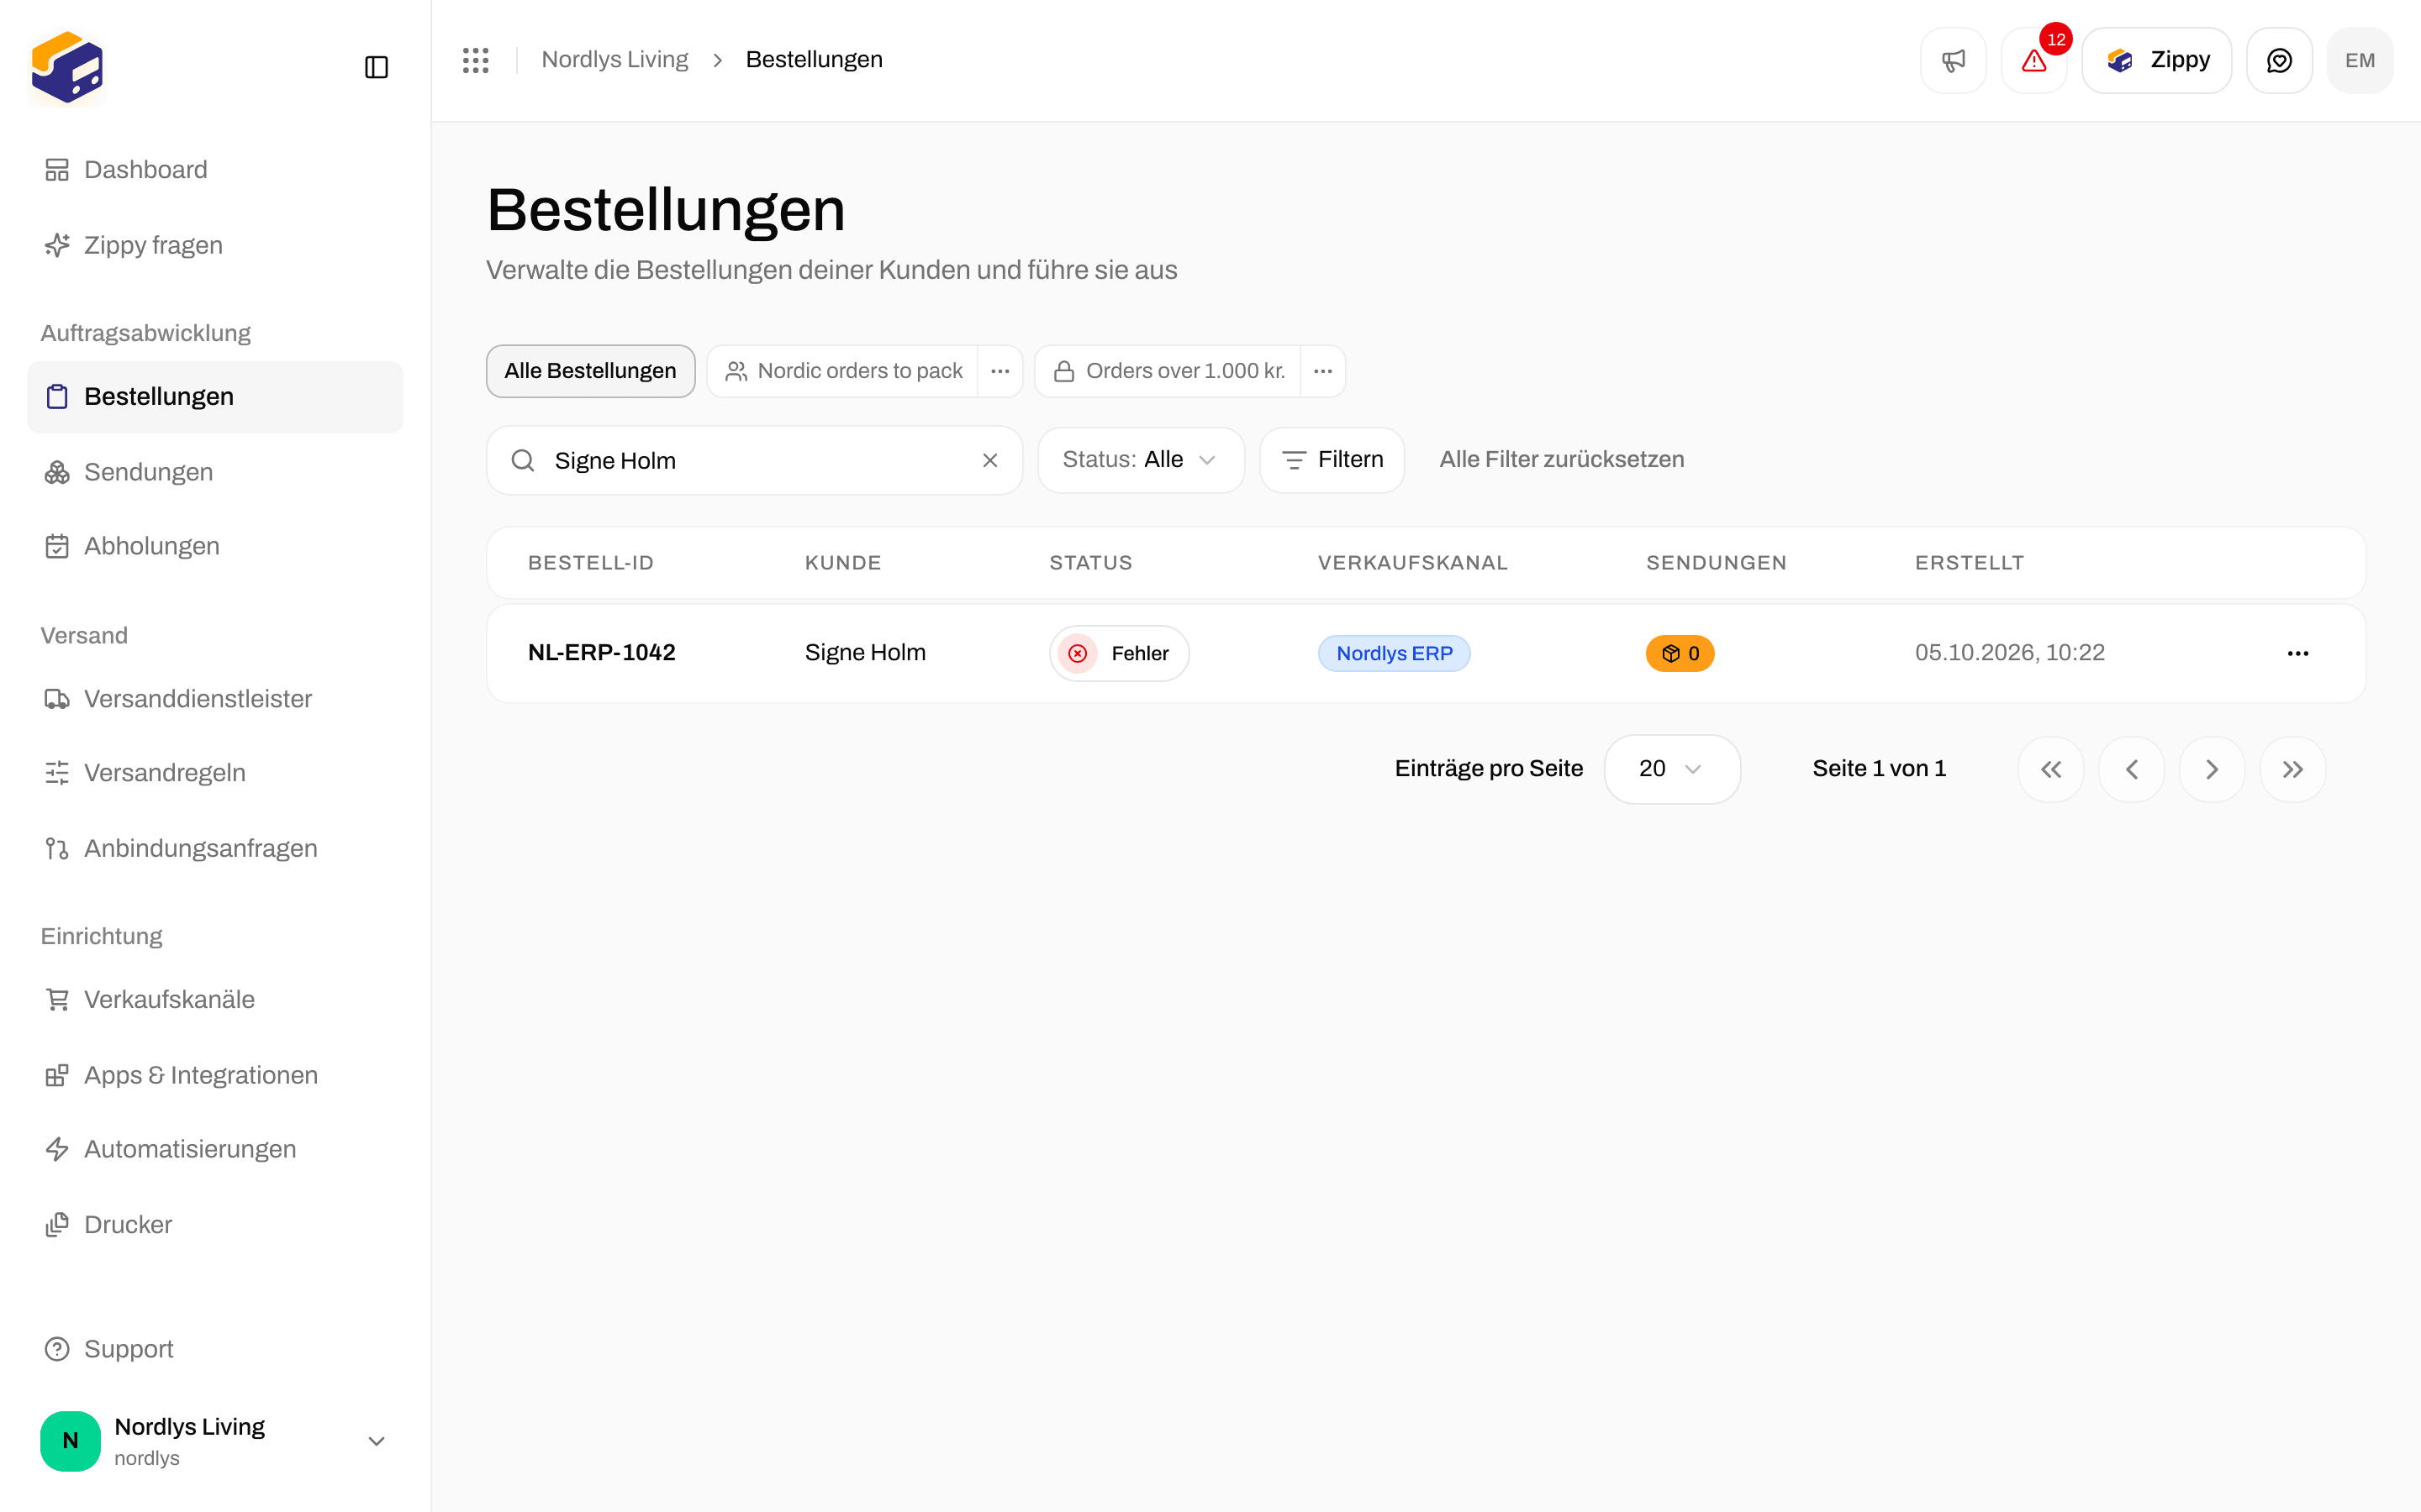Open options for Orders over 1.000 kr. view
The image size is (2421, 1512).
(x=1322, y=371)
